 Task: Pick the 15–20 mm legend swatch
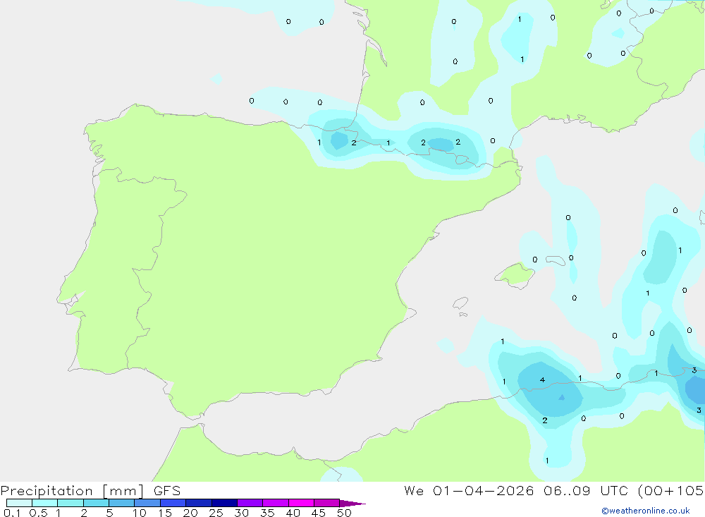173,503
